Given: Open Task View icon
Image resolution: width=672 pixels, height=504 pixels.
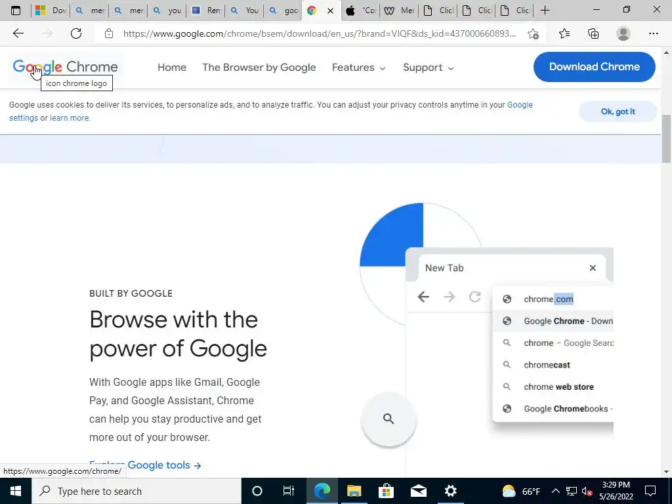Looking at the screenshot, I should click(x=289, y=491).
